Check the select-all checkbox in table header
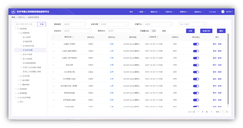 (53, 37)
